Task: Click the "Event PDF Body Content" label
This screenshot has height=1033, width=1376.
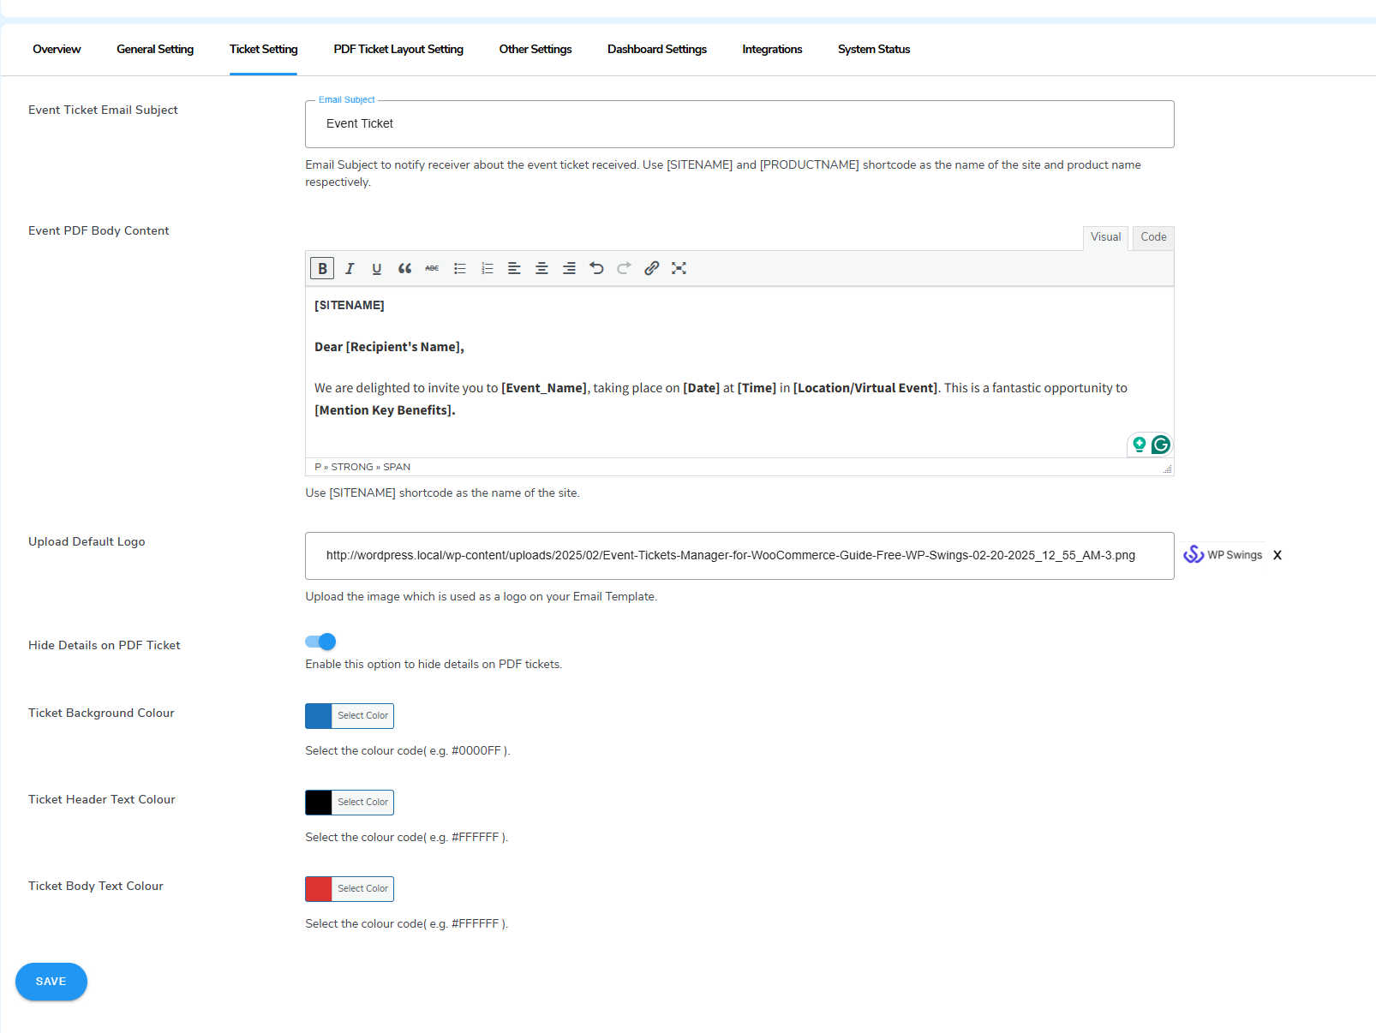Action: 99,230
